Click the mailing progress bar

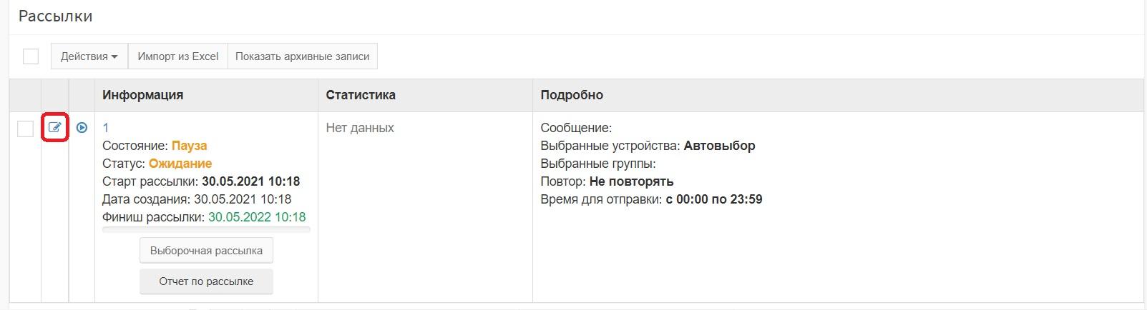[x=206, y=230]
